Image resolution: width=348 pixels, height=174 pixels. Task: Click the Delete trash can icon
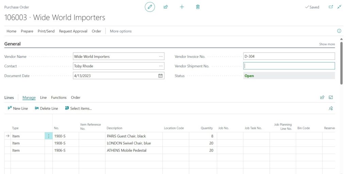coord(198,7)
